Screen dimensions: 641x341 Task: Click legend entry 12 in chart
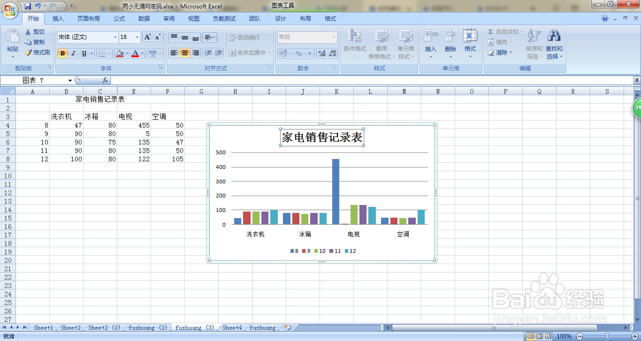350,251
